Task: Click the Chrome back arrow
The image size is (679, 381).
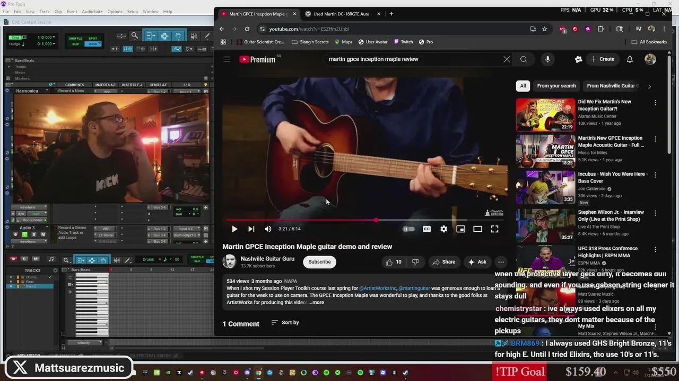Action: [222, 29]
